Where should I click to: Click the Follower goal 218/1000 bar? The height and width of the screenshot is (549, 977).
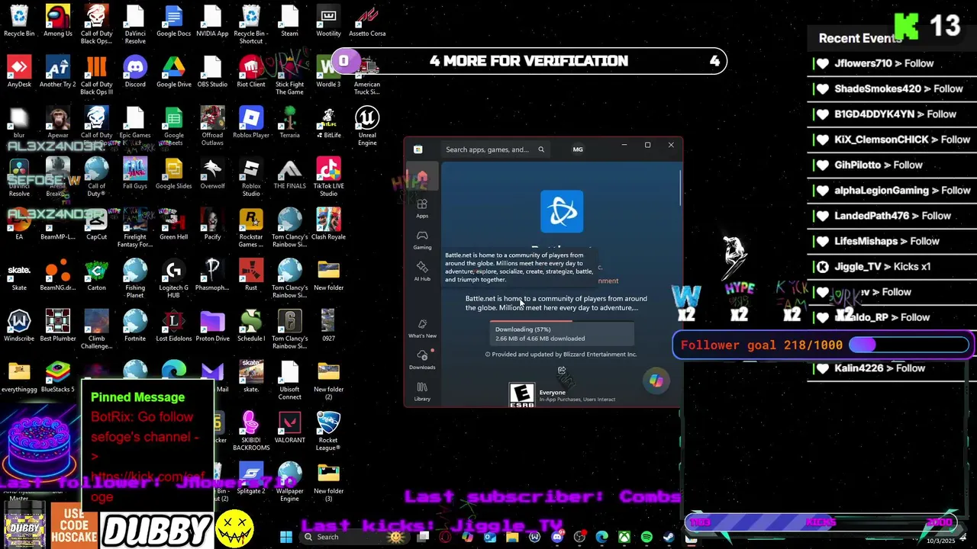824,345
